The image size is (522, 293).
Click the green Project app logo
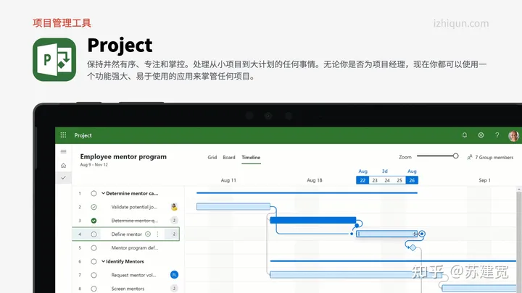(x=54, y=59)
